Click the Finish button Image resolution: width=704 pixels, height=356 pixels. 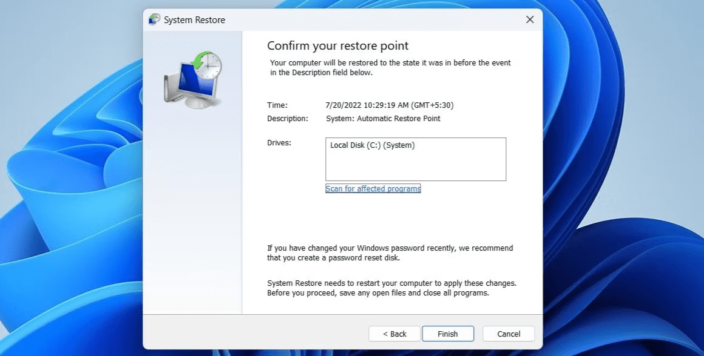448,334
